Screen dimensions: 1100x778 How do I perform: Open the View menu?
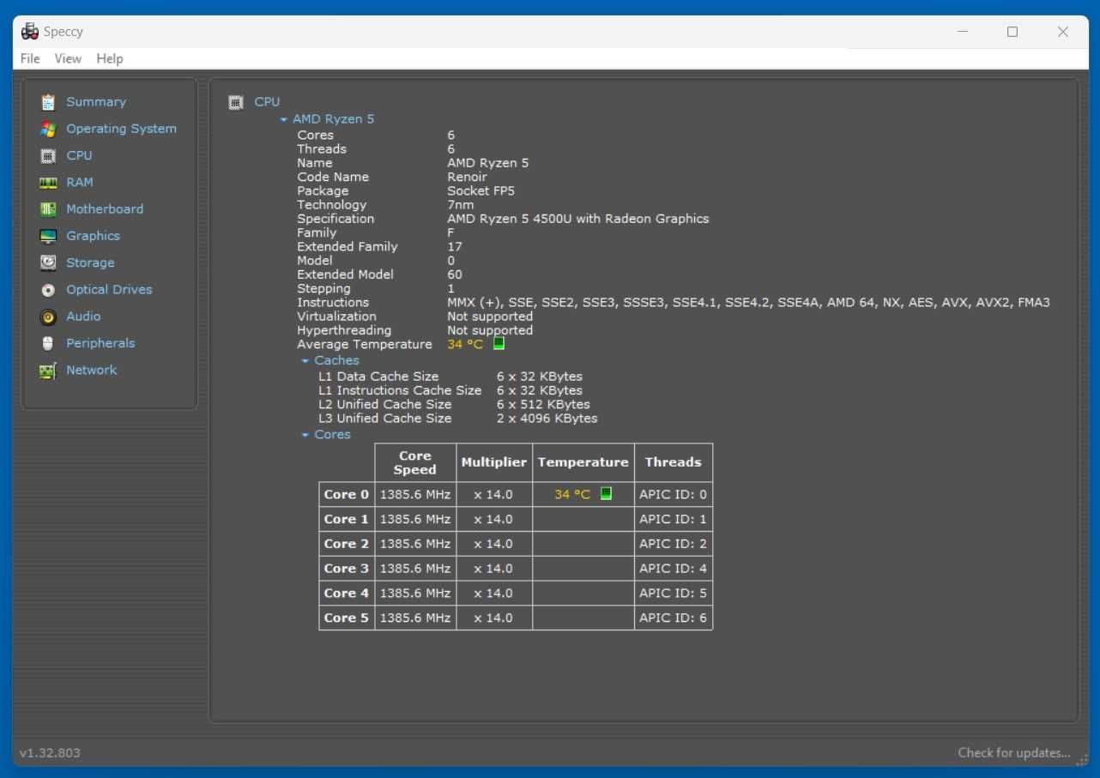(68, 58)
